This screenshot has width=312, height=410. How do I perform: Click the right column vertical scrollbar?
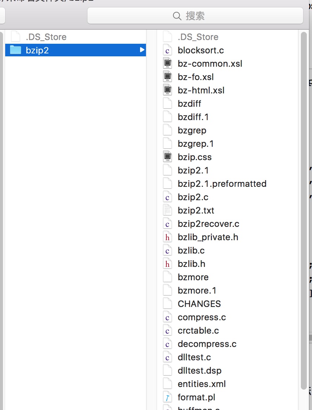pos(304,185)
